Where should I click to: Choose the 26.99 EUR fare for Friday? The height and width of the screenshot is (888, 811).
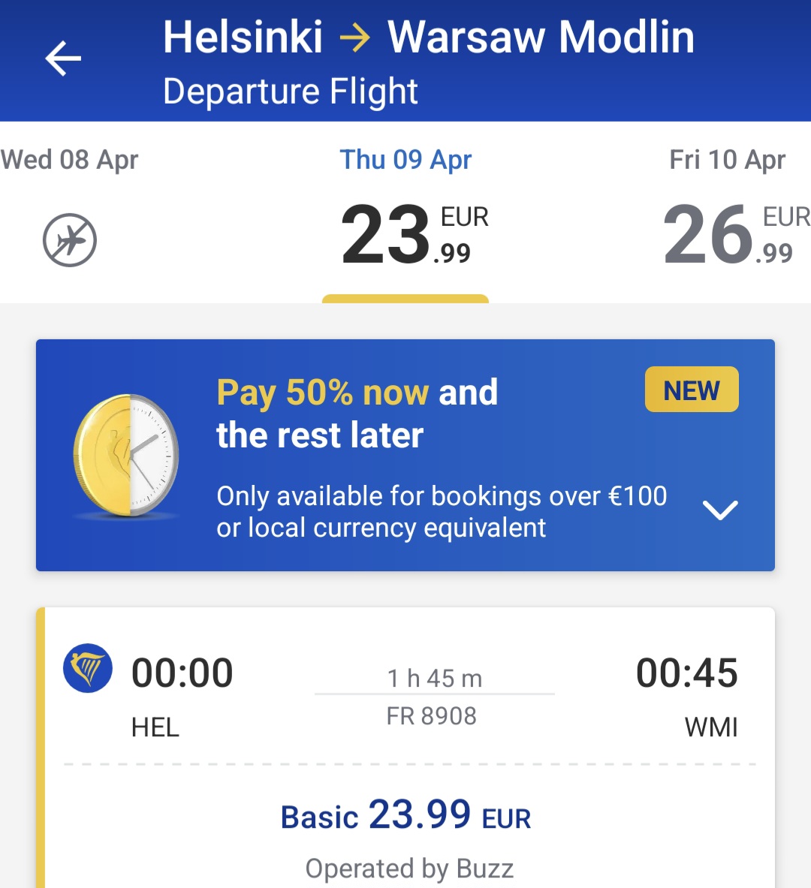pos(736,234)
